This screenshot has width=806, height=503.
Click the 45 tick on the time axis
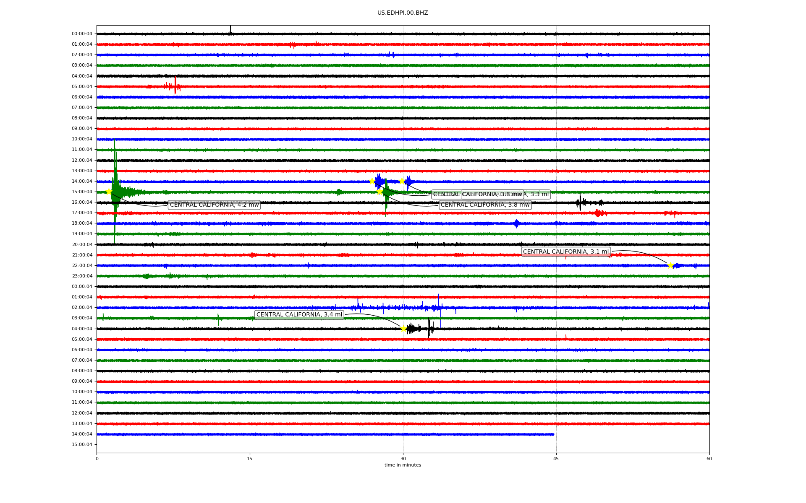point(556,459)
